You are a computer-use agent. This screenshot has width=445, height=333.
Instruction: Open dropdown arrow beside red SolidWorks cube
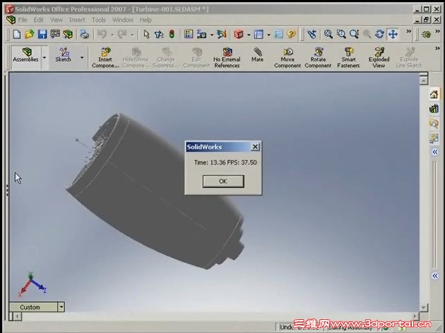pos(249,35)
